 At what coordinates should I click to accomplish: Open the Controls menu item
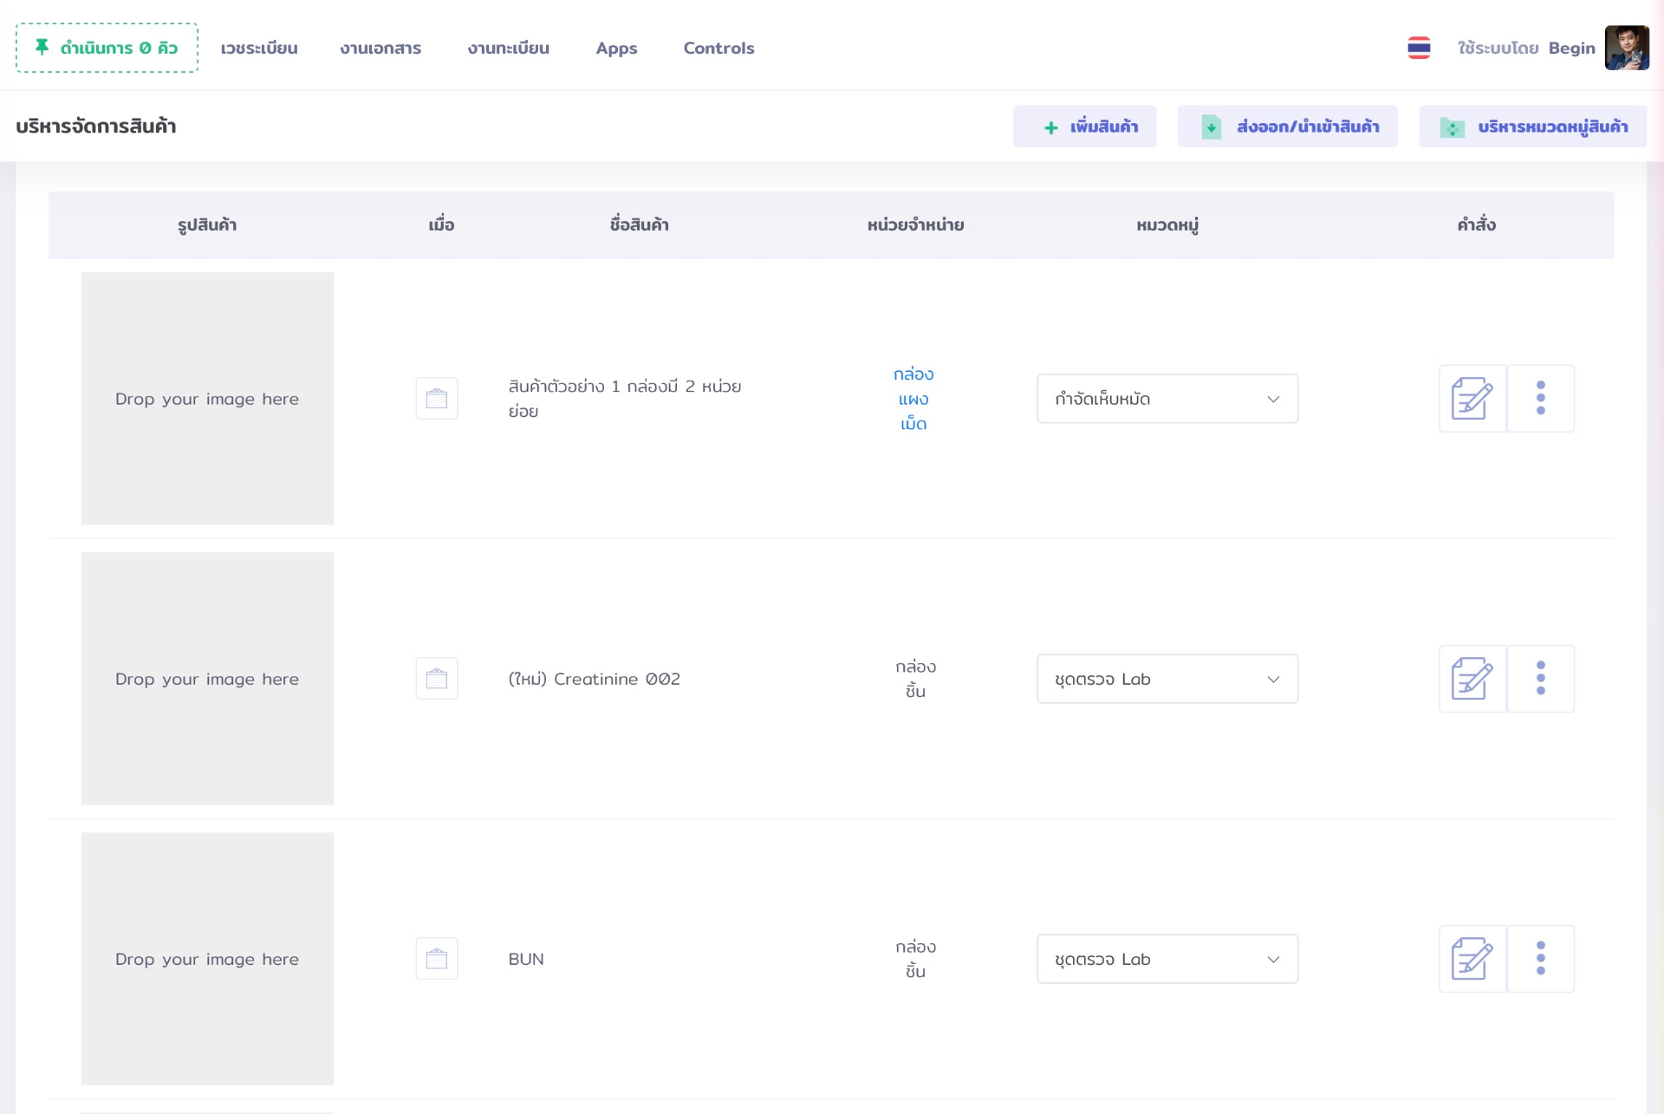click(x=718, y=49)
